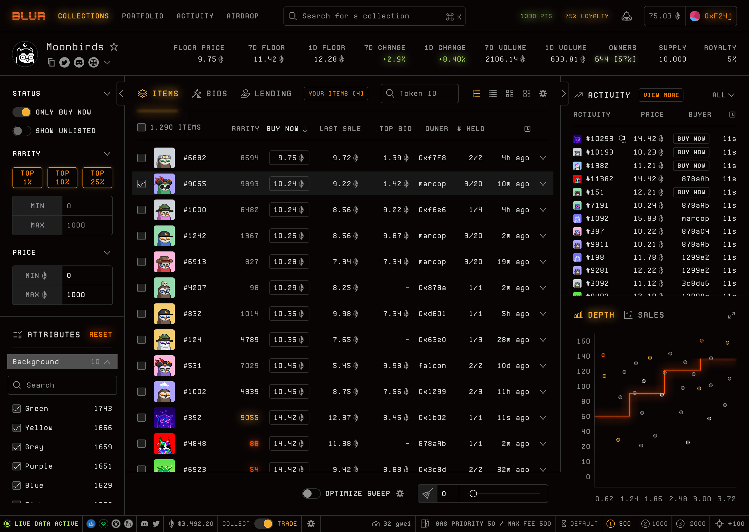Open the ALL activity filter dropdown
749x532 pixels.
point(723,95)
